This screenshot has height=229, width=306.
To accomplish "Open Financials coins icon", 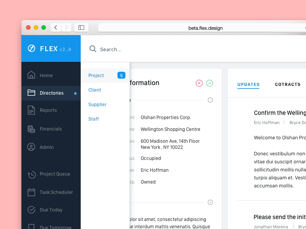I will click(31, 129).
